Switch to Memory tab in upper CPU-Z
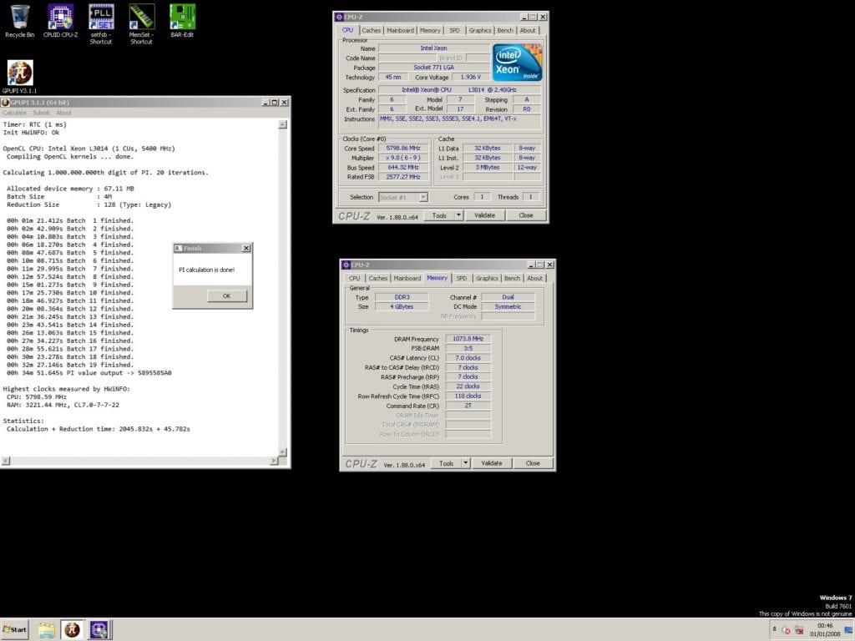Image resolution: width=855 pixels, height=641 pixels. point(430,31)
